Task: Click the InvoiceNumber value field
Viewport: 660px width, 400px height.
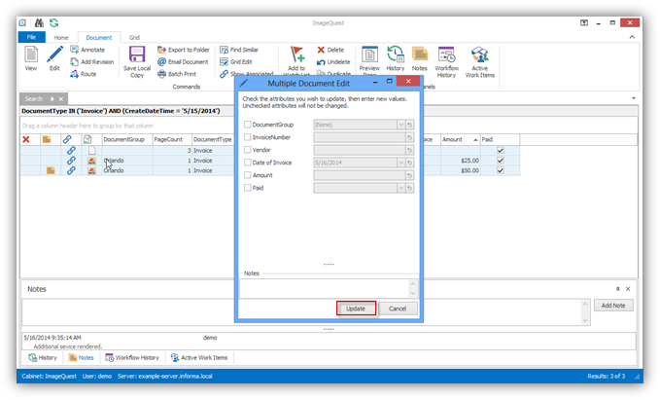Action: [360, 137]
